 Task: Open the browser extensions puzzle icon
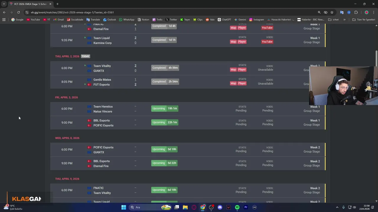tap(356, 12)
